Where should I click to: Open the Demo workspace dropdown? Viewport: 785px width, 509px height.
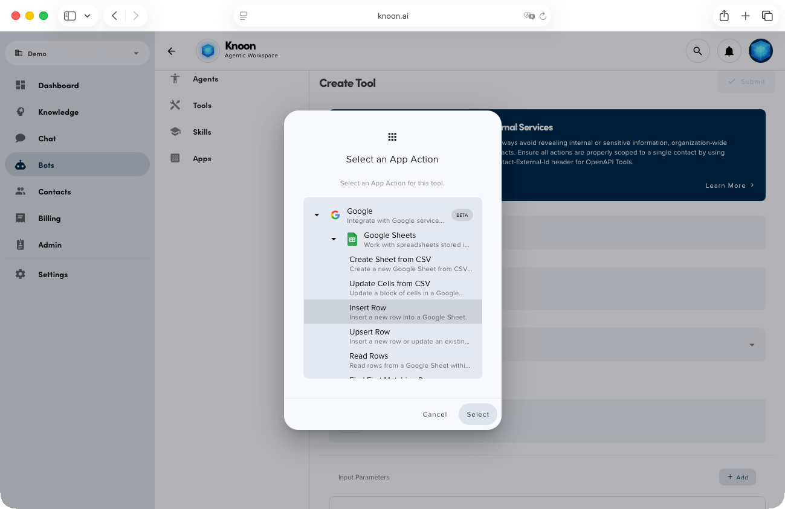tap(77, 53)
